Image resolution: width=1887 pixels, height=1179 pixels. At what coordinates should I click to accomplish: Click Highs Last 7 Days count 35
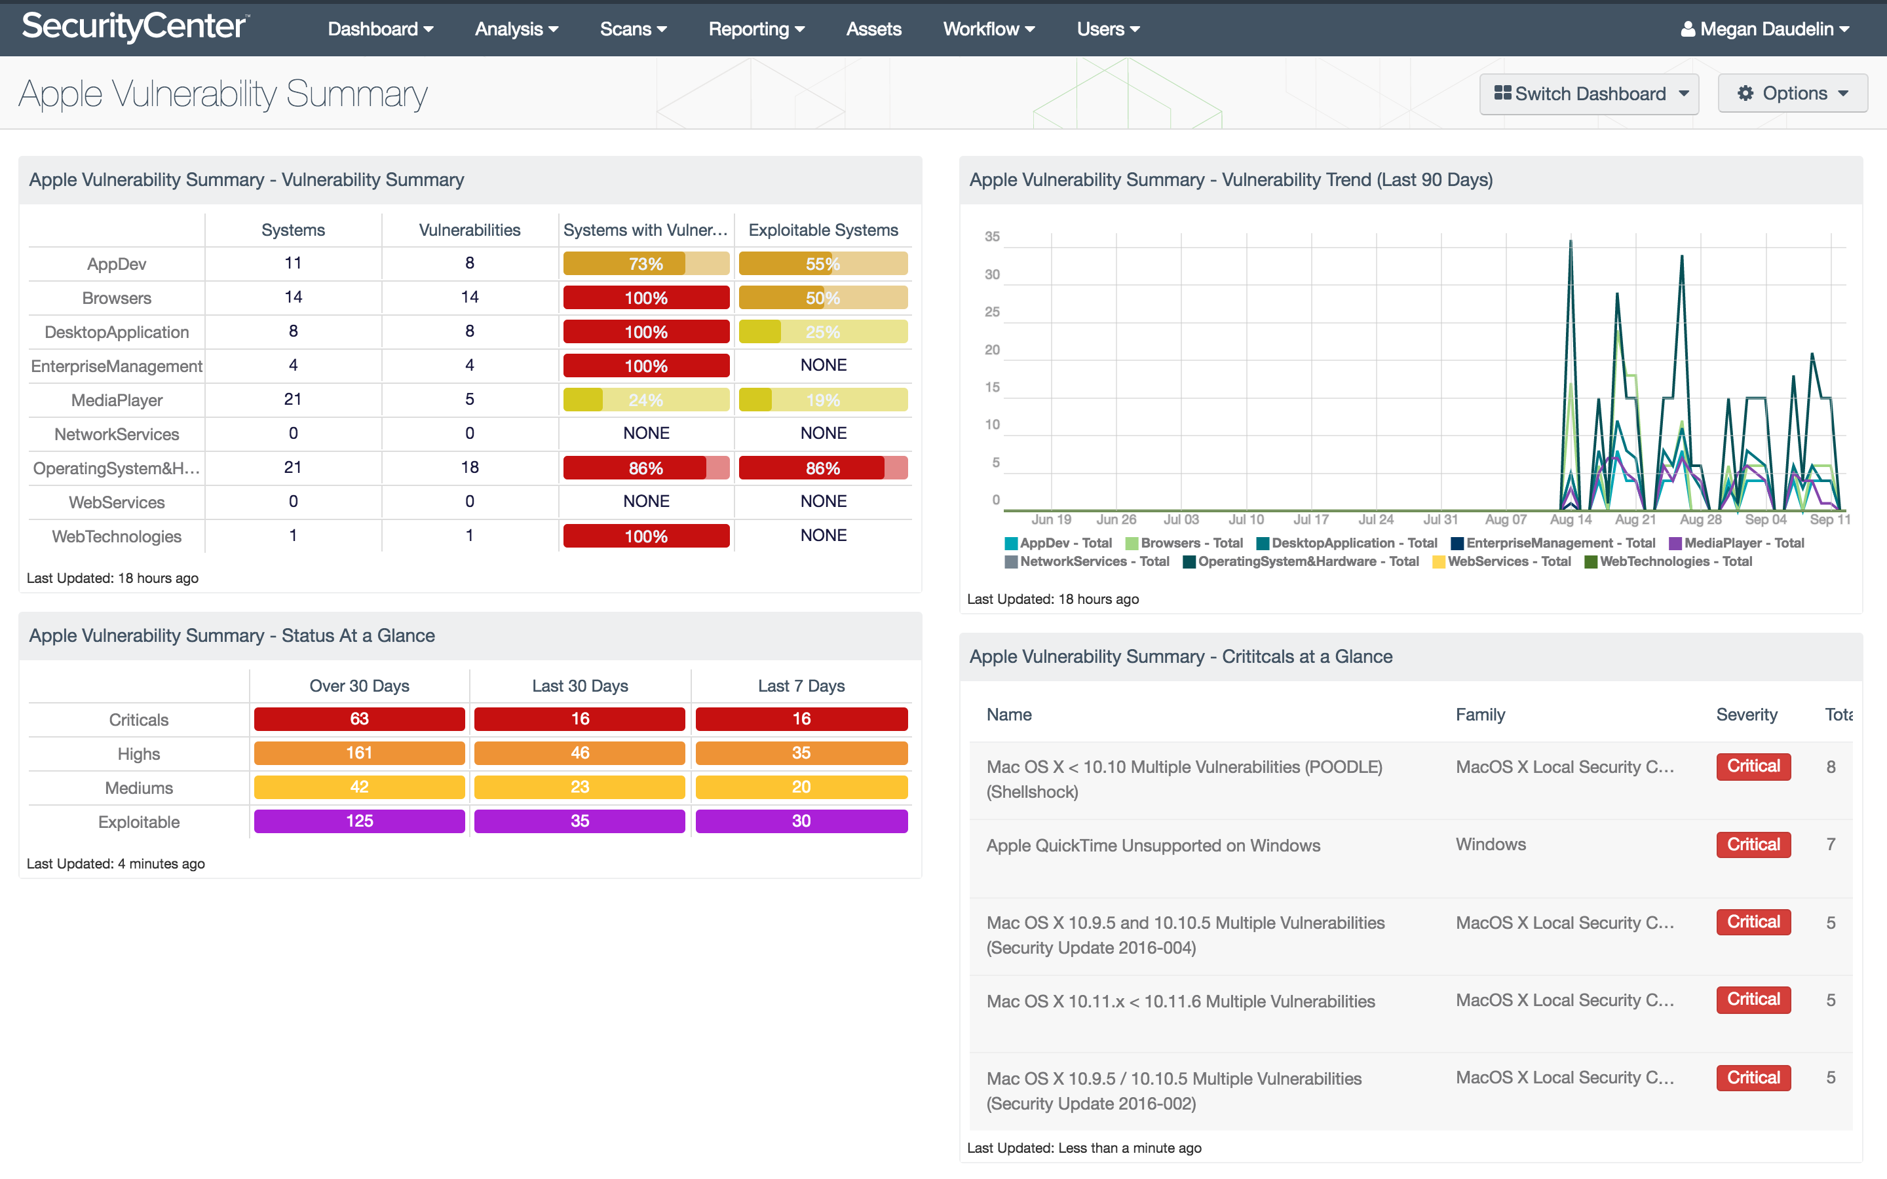pyautogui.click(x=801, y=753)
